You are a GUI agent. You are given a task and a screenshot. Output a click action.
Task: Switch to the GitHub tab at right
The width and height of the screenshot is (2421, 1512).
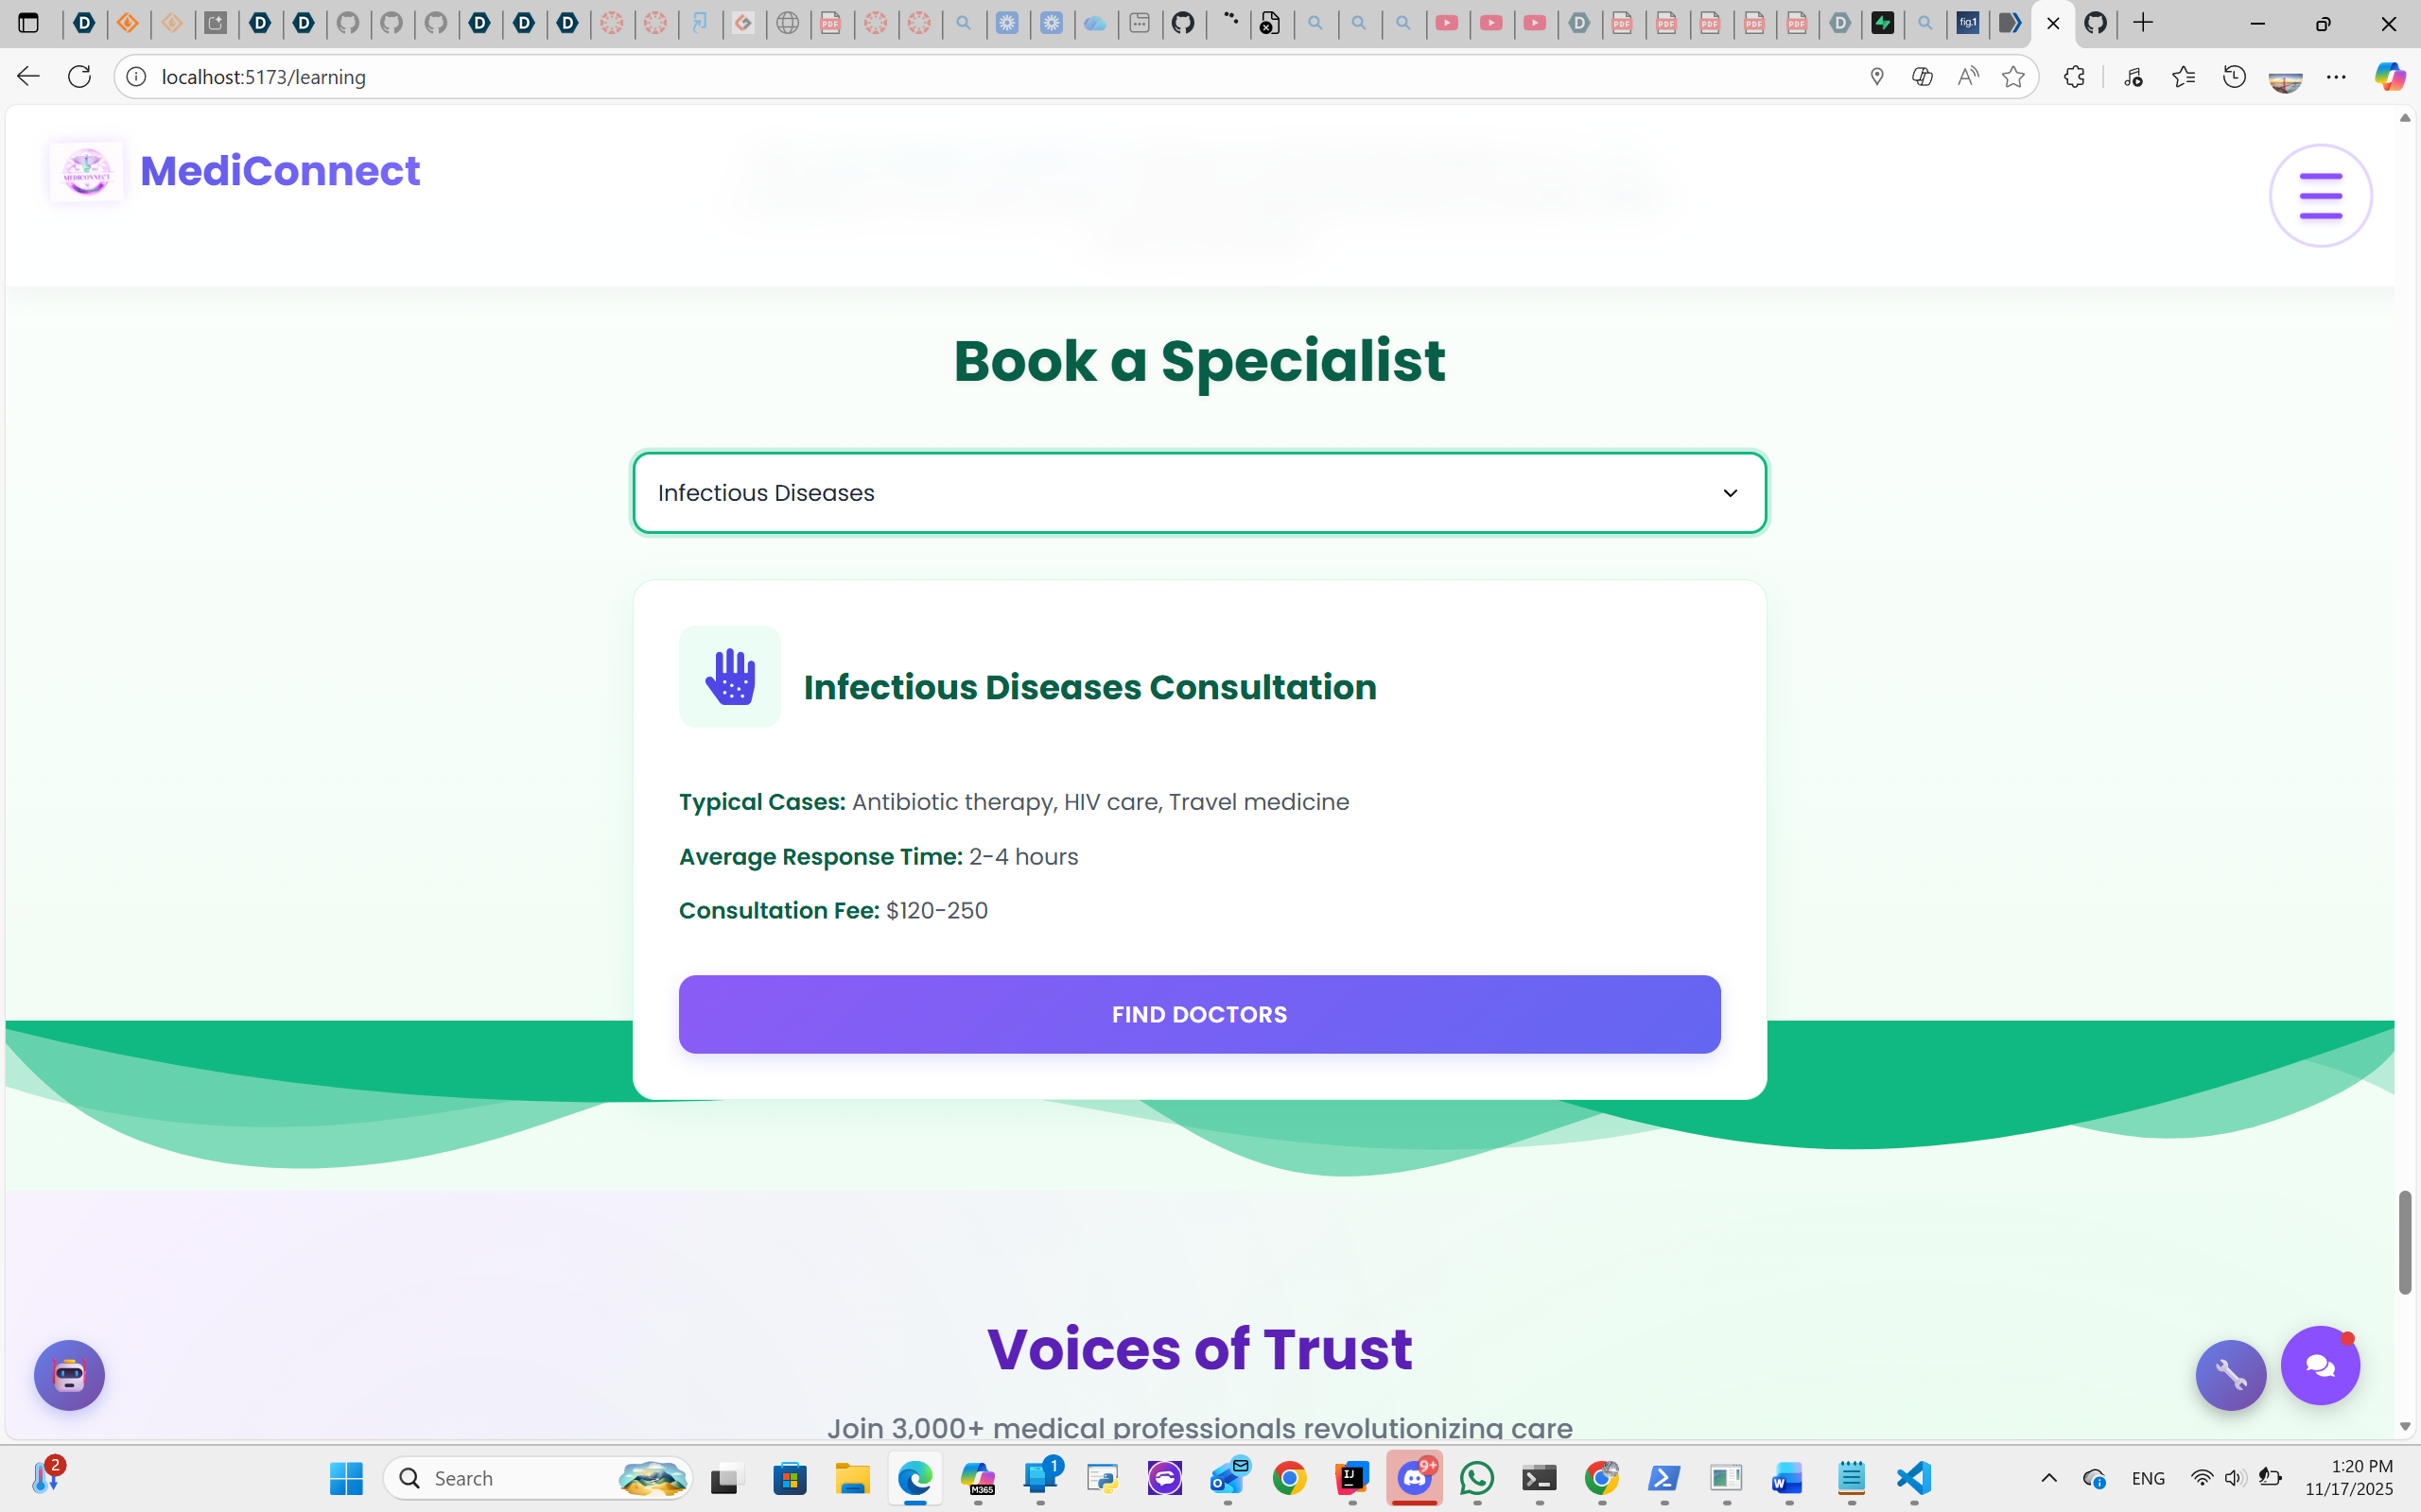click(x=2096, y=23)
